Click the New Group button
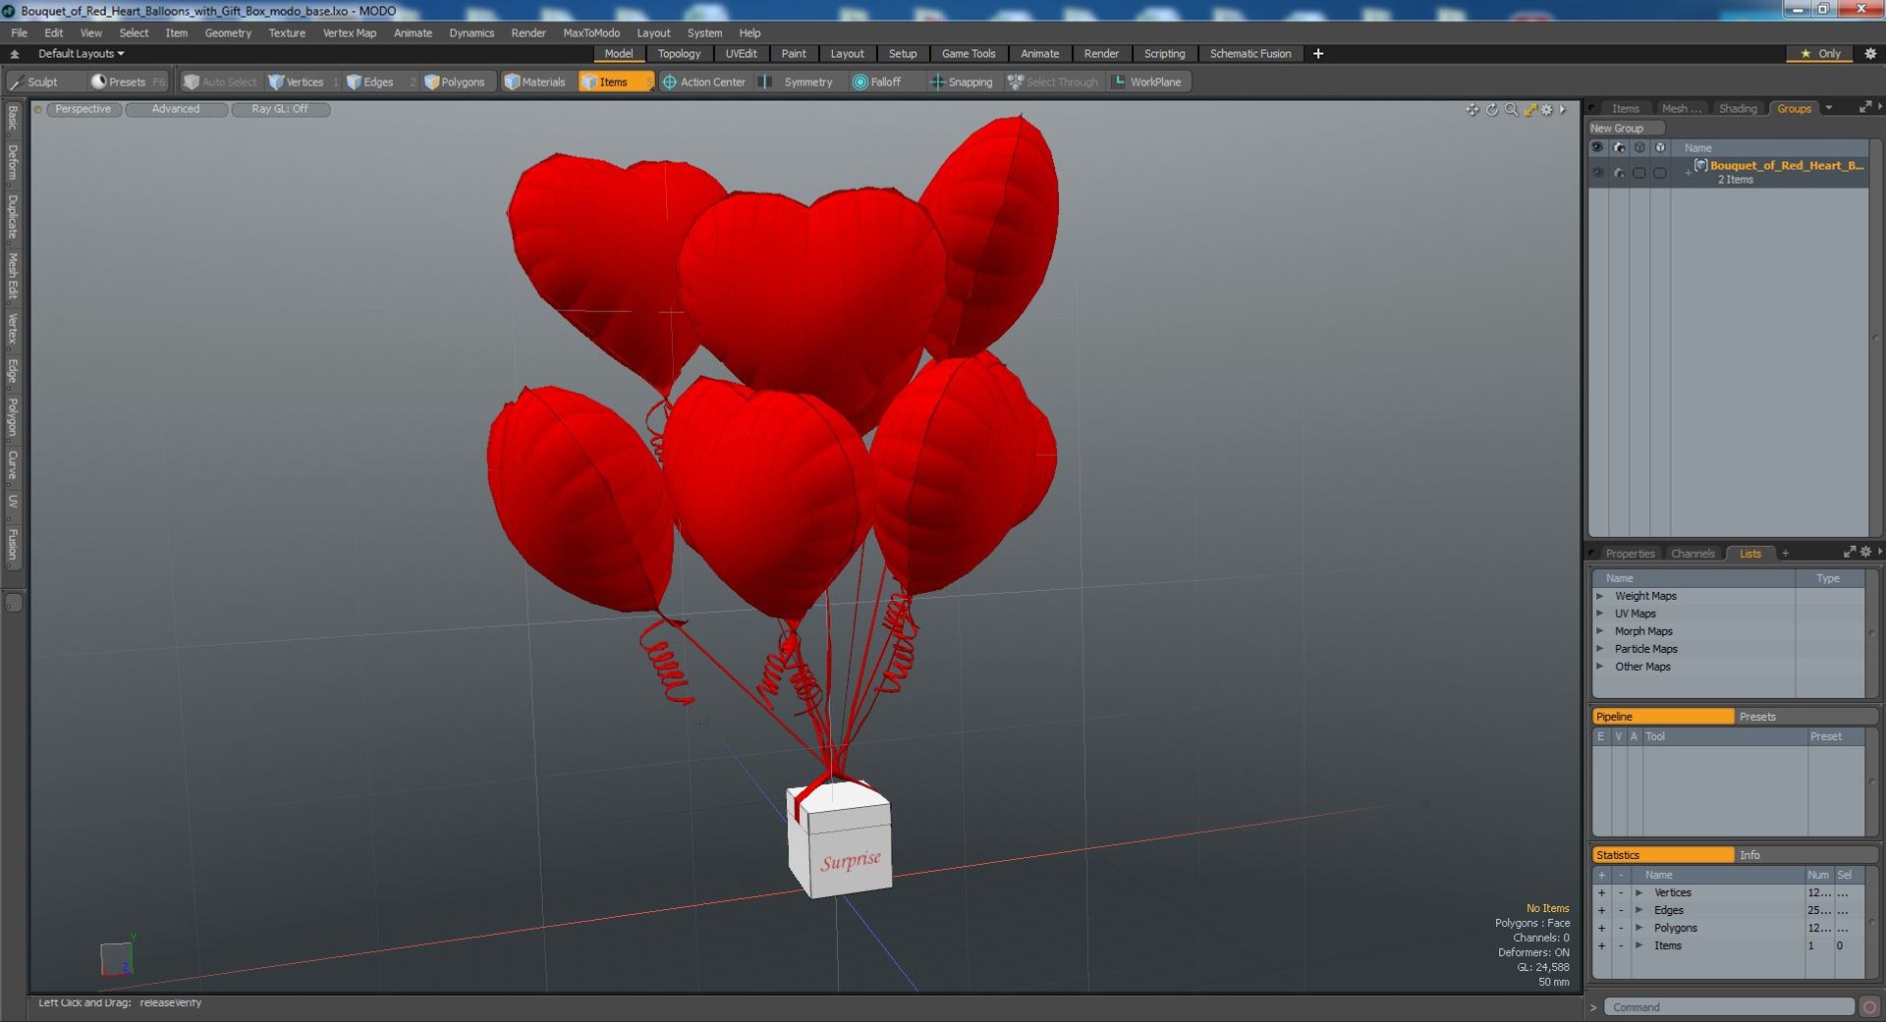 tap(1625, 129)
